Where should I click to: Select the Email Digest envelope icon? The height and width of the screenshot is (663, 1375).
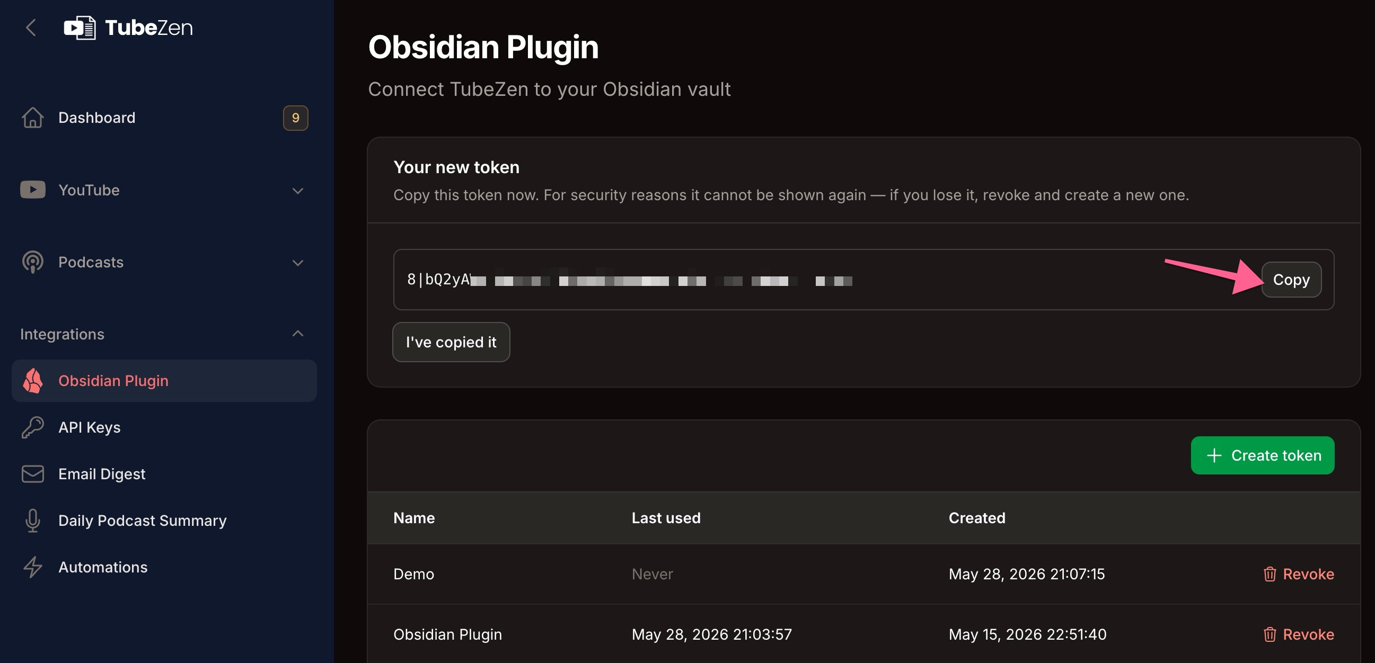tap(32, 473)
